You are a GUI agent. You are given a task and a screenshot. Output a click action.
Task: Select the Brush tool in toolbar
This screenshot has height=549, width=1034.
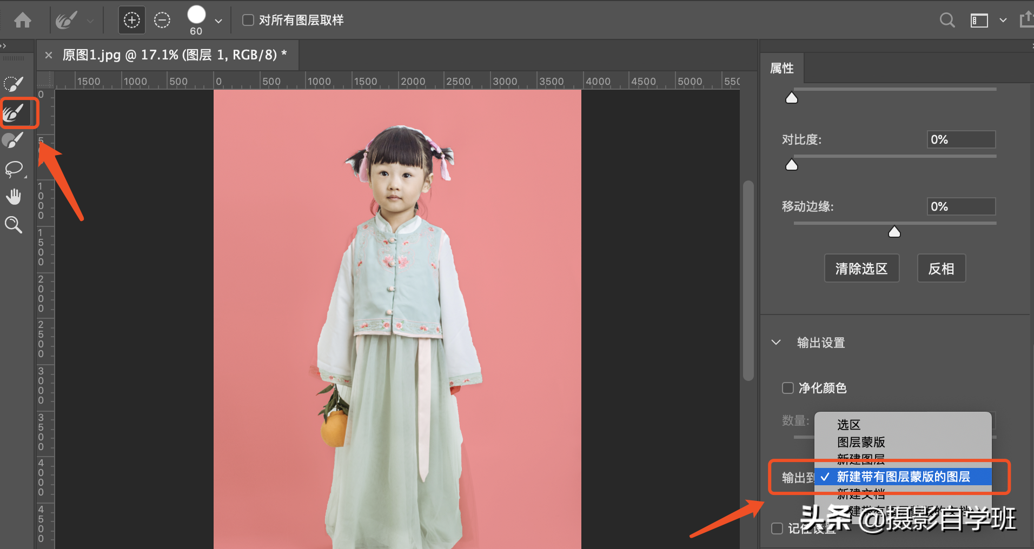13,140
